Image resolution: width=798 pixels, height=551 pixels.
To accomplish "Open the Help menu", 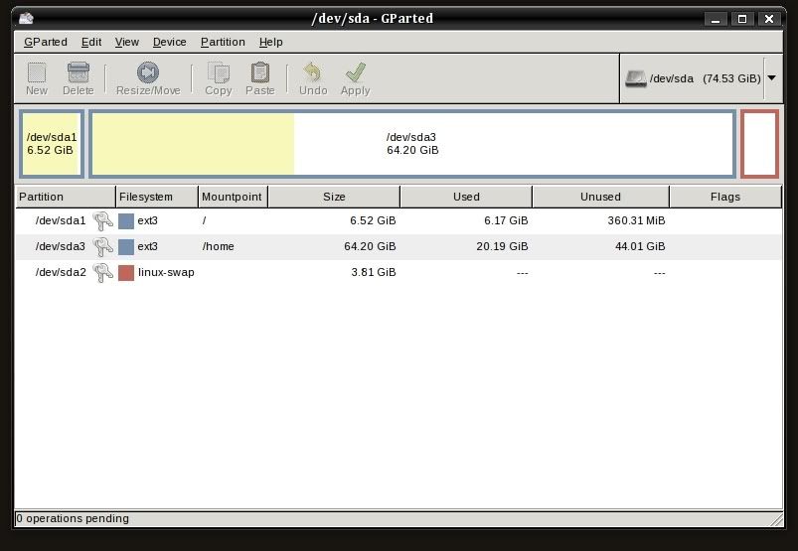I will coord(270,42).
